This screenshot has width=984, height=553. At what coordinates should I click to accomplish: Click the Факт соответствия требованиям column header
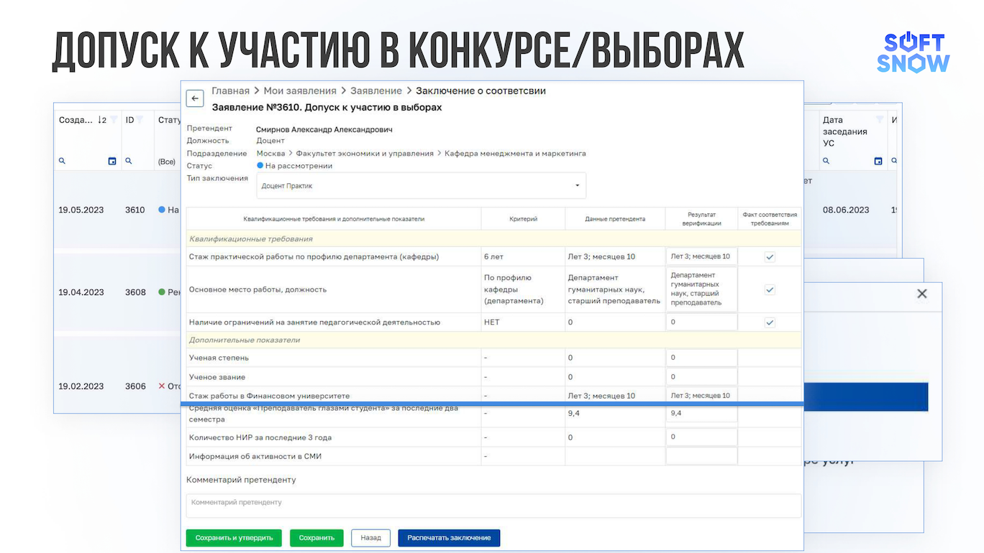pos(770,219)
